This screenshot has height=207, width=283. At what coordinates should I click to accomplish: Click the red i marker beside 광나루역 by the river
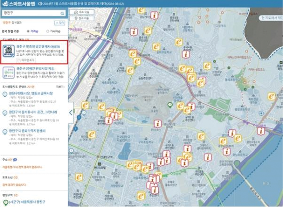coord(261,131)
